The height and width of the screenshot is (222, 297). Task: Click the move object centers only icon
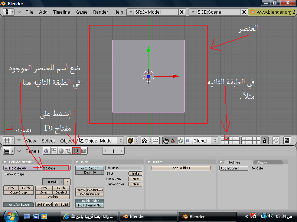click(x=156, y=141)
